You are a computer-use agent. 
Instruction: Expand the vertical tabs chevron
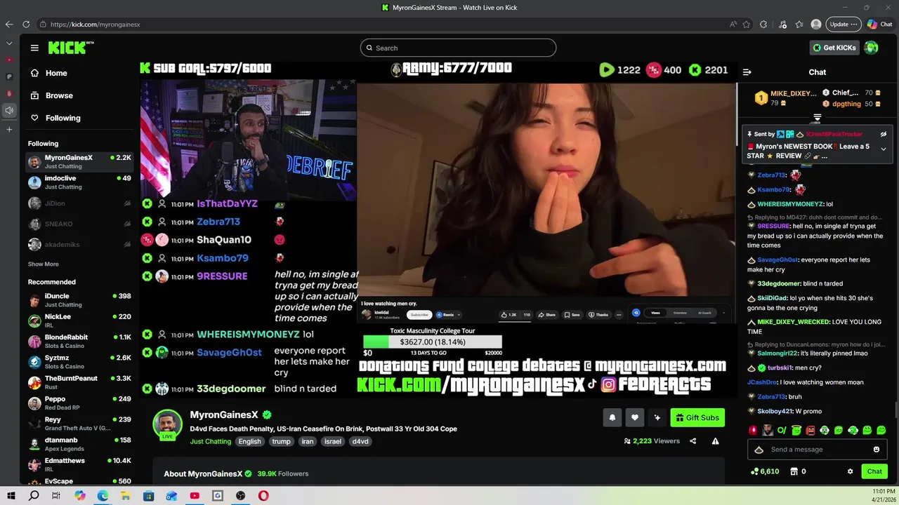(x=9, y=43)
